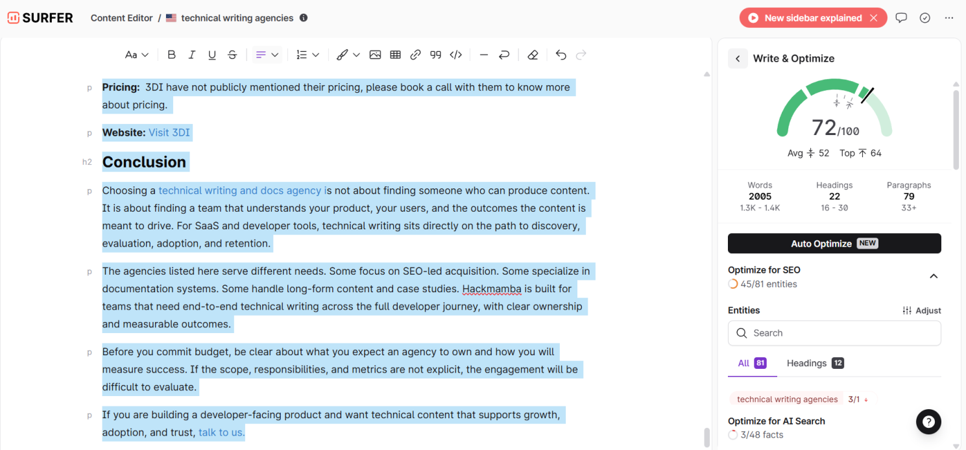The height and width of the screenshot is (450, 966).
Task: Click the Auto Optimize button
Action: click(x=834, y=244)
